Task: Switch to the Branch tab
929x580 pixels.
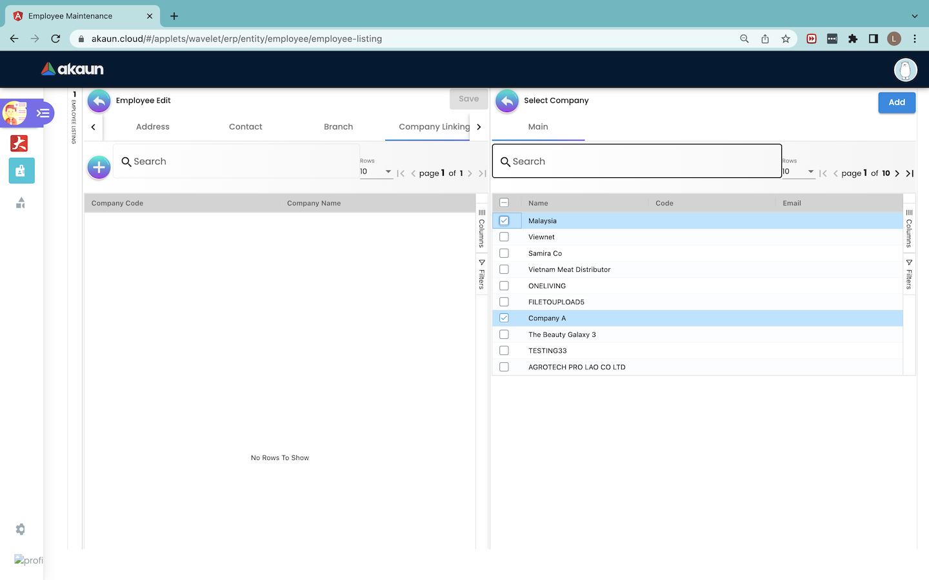Action: pos(338,127)
